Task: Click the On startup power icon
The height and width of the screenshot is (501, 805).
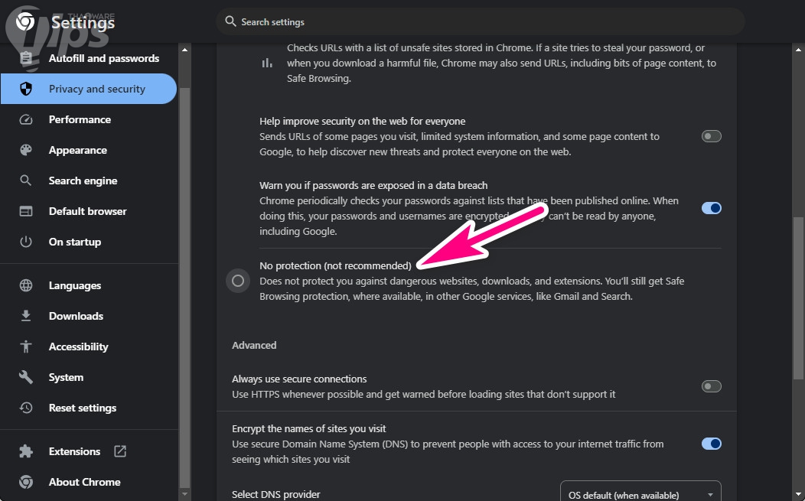Action: pyautogui.click(x=26, y=242)
